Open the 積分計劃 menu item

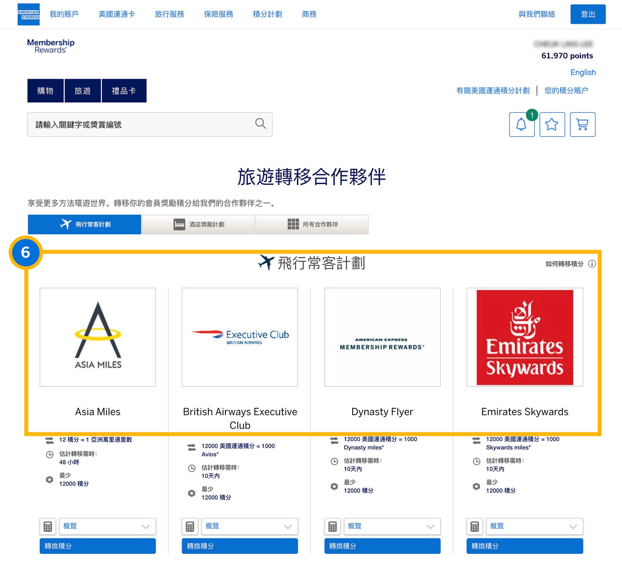[x=267, y=14]
